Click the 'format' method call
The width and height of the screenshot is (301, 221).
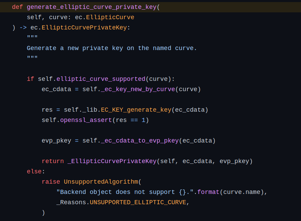click(x=208, y=192)
